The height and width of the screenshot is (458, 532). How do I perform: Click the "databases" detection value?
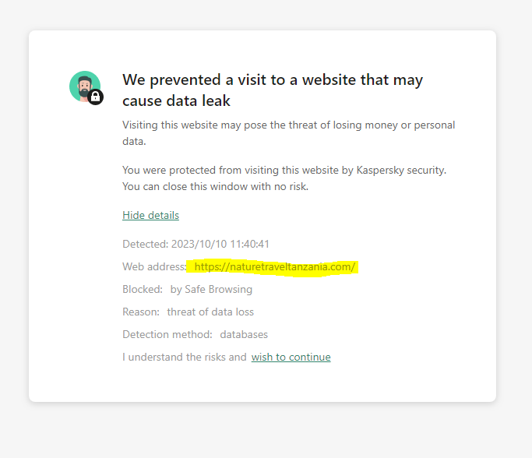pyautogui.click(x=244, y=334)
